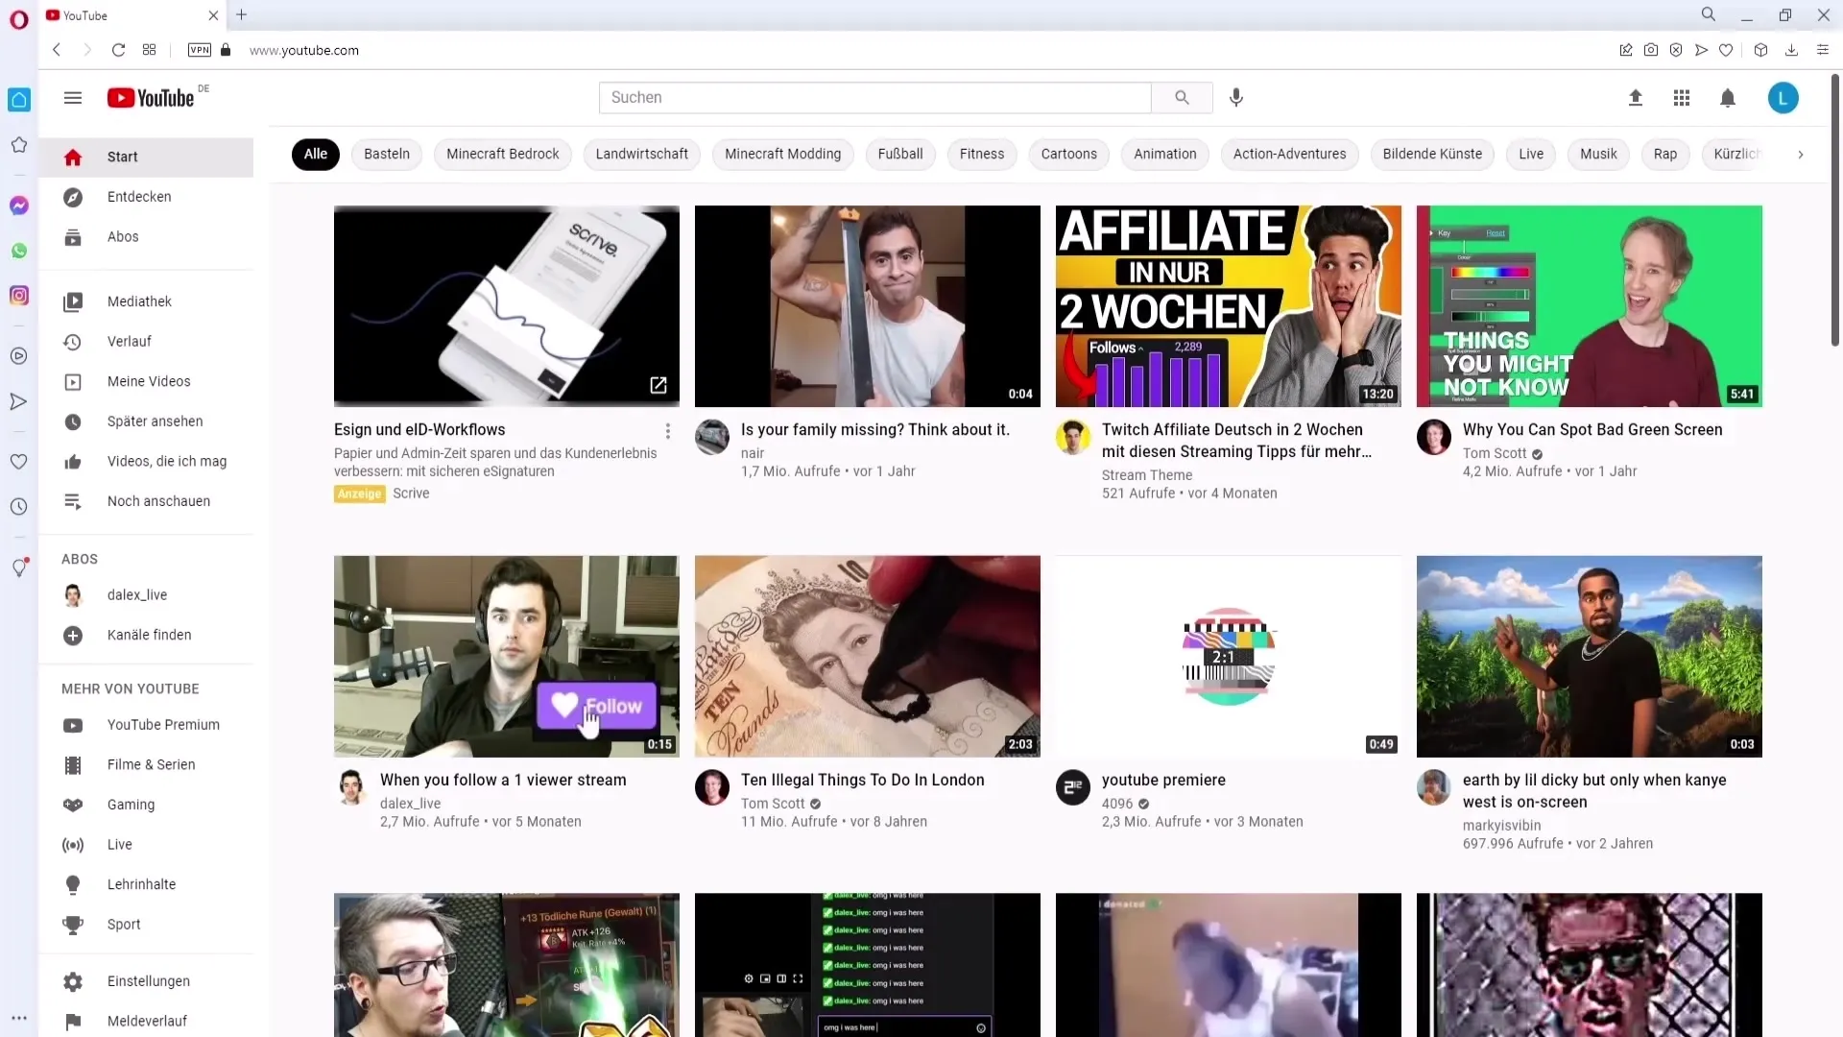Image resolution: width=1843 pixels, height=1037 pixels.
Task: Click the YouTube home/start icon
Action: [x=72, y=156]
